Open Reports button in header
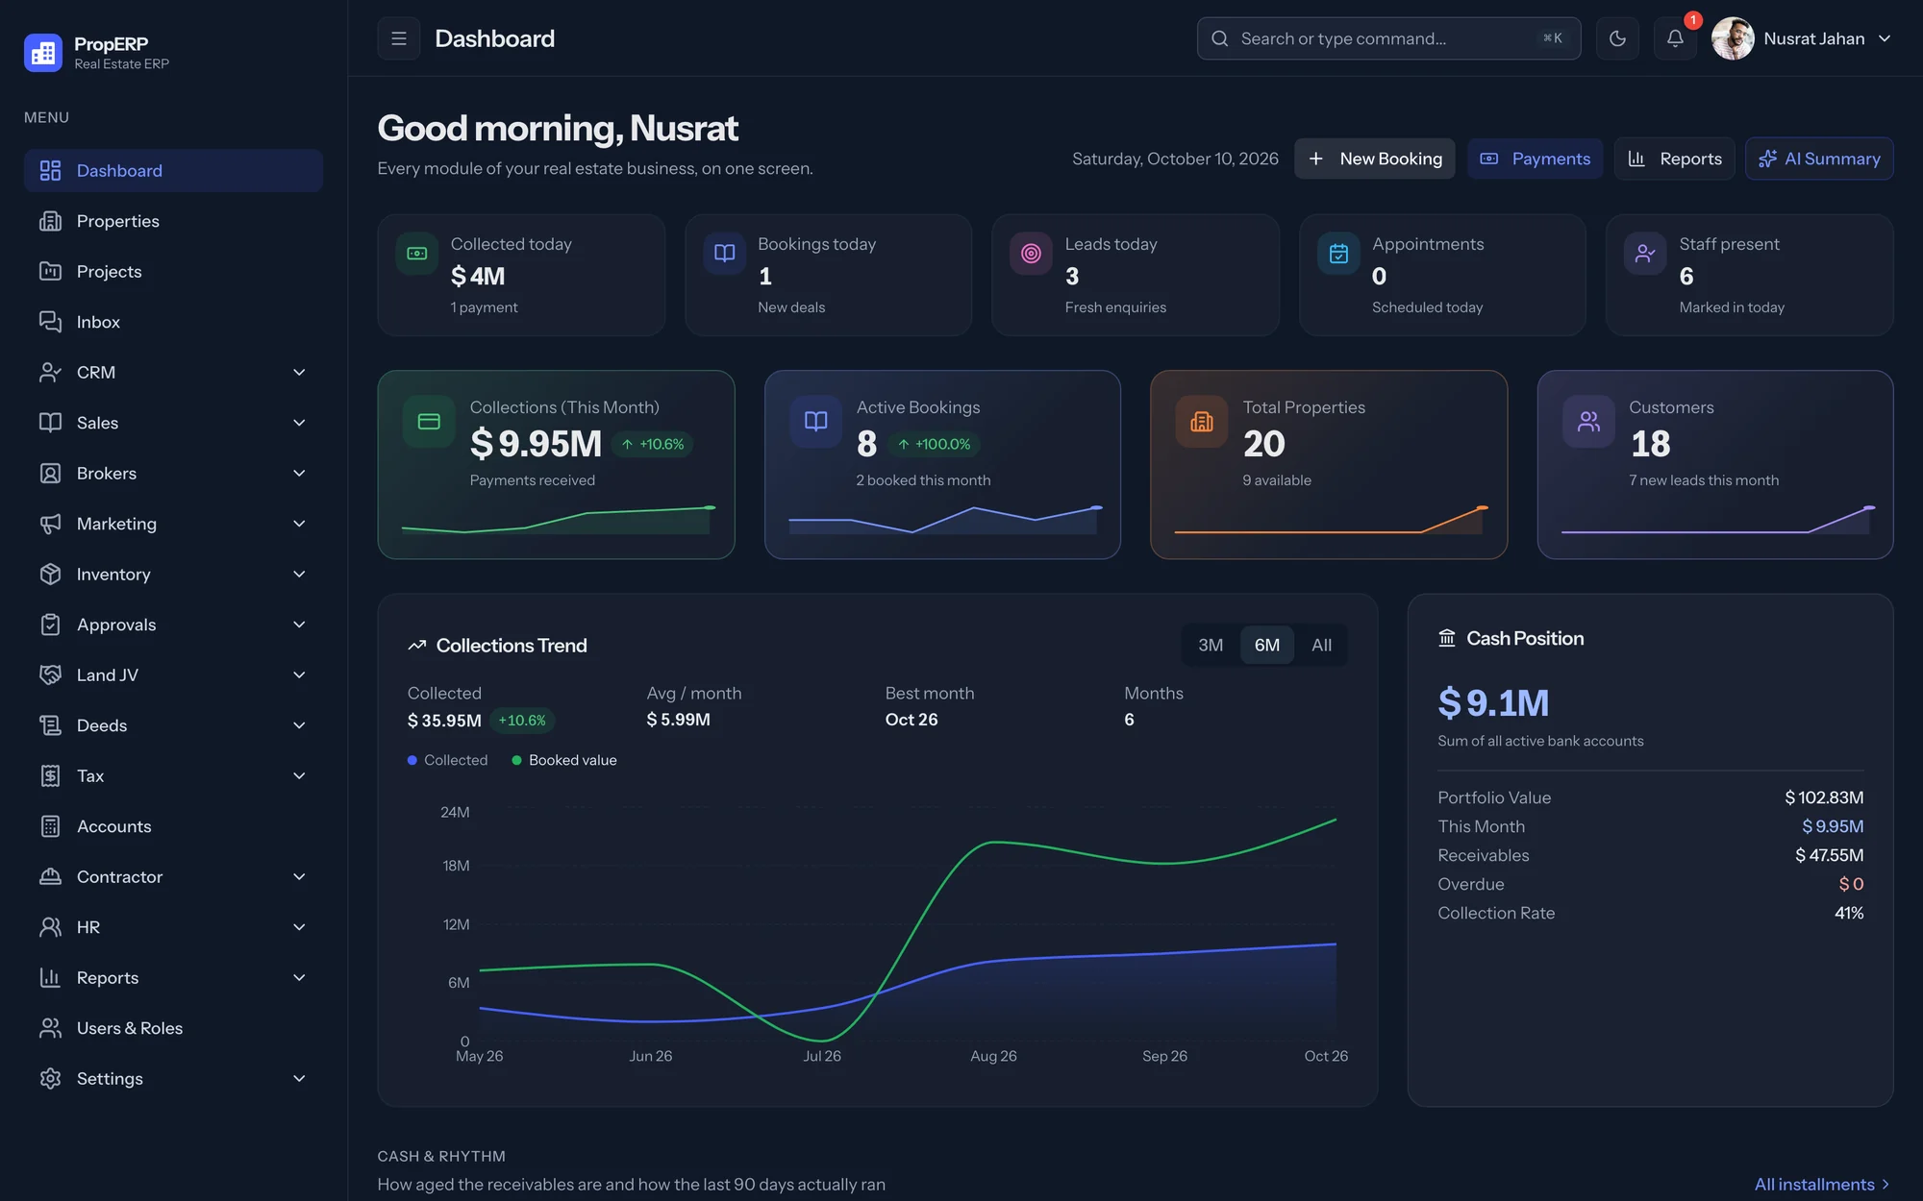 click(x=1674, y=159)
